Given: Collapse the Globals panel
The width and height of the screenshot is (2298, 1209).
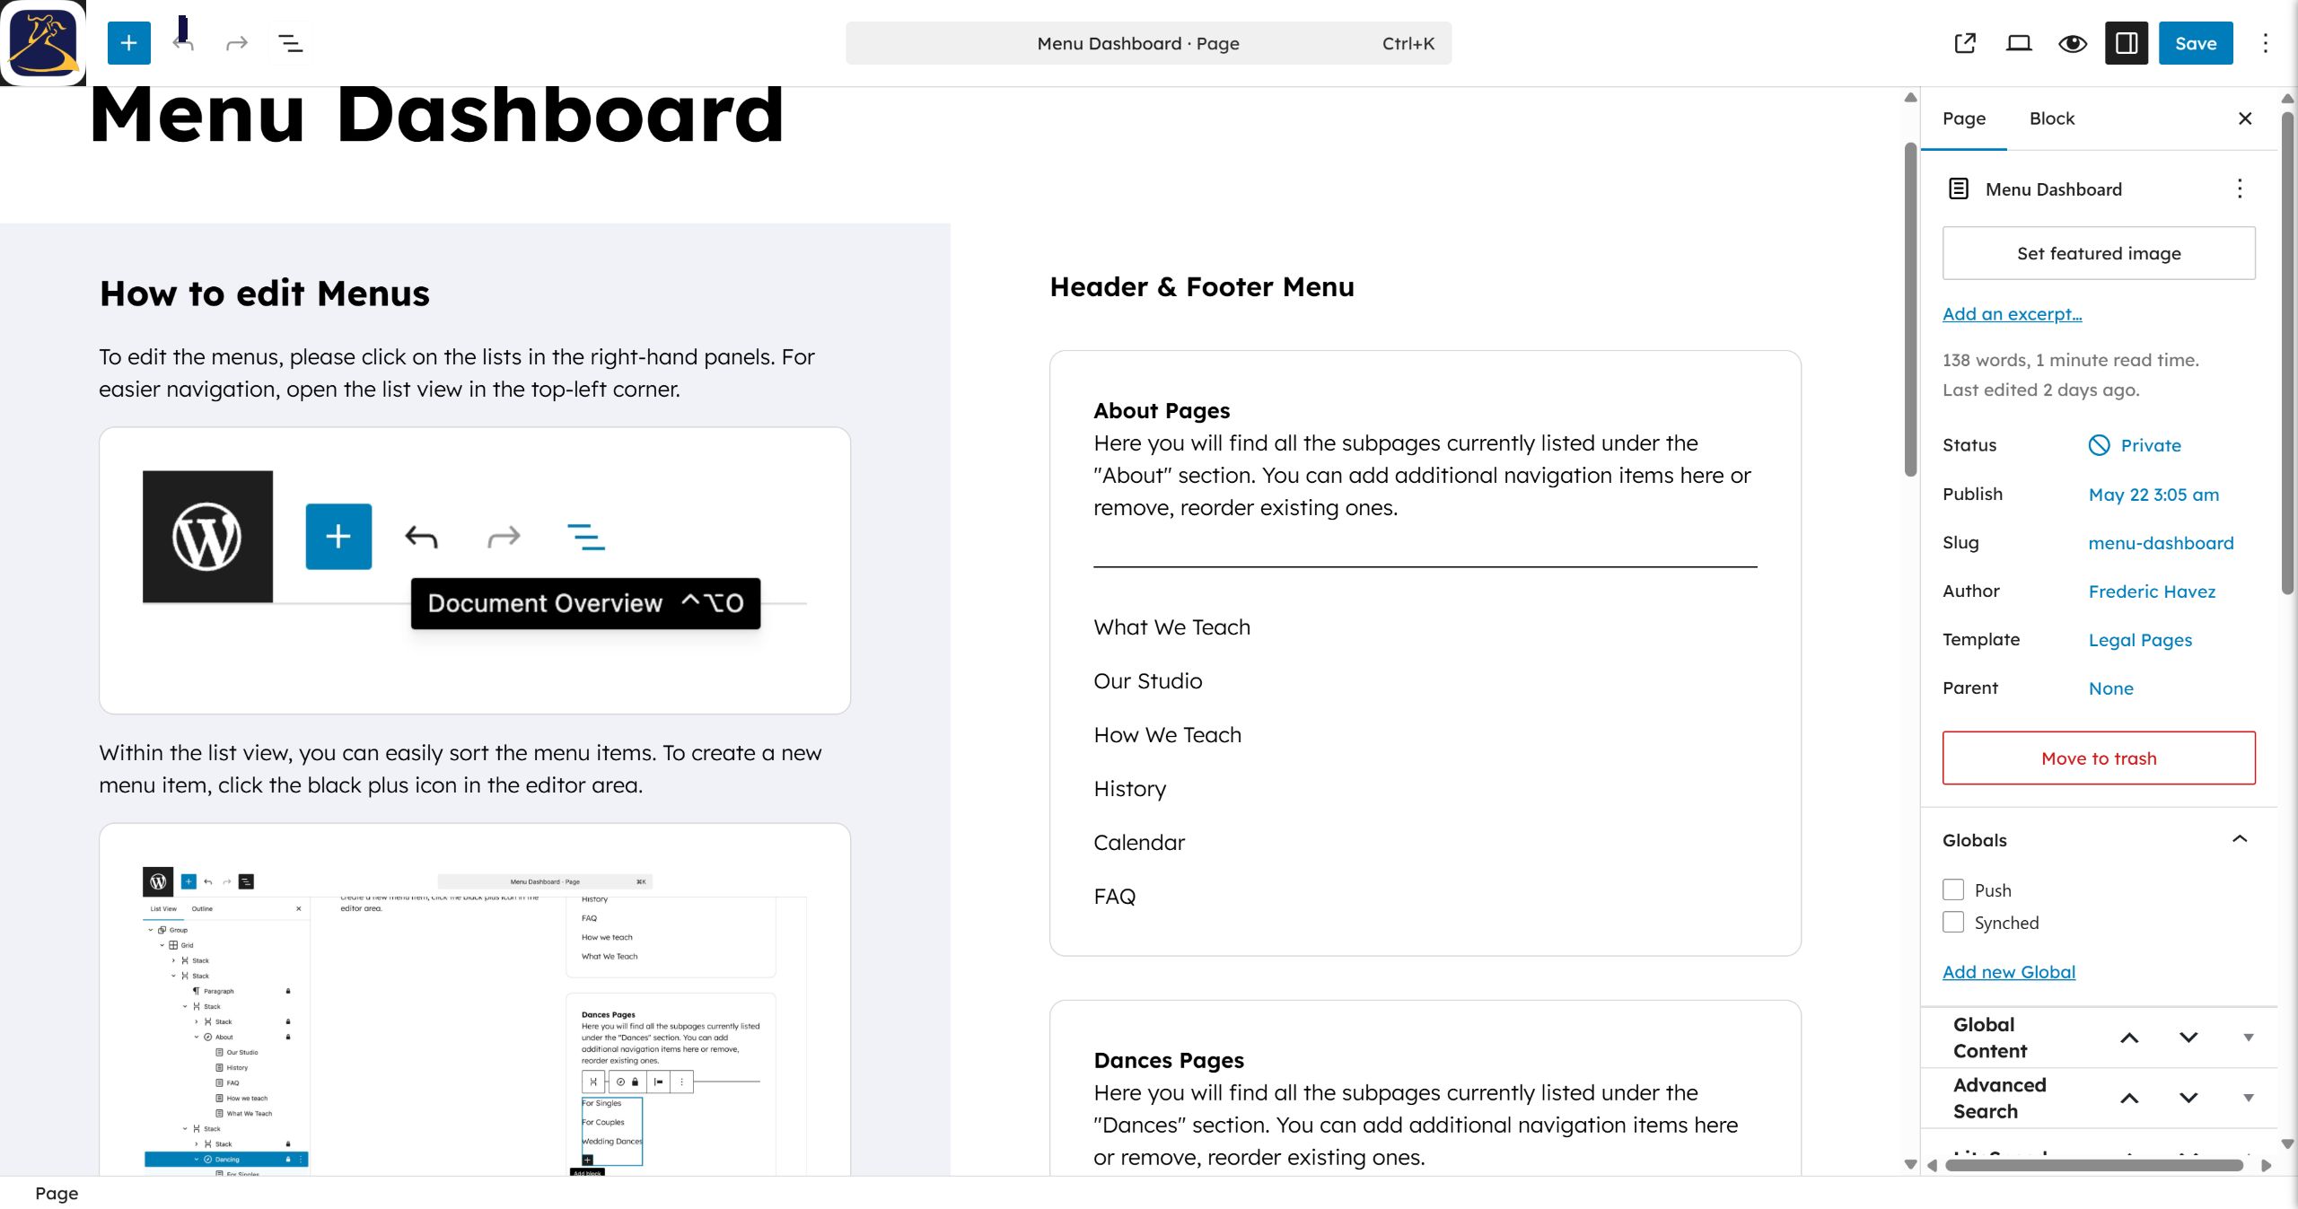Looking at the screenshot, I should point(2239,839).
